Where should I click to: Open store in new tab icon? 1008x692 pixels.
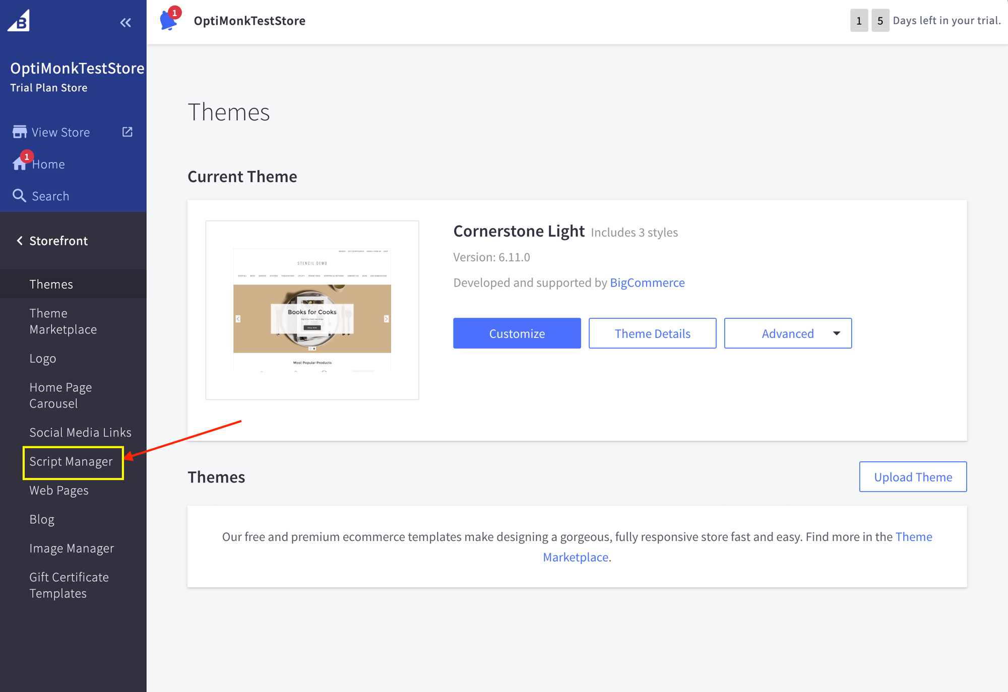click(x=128, y=131)
